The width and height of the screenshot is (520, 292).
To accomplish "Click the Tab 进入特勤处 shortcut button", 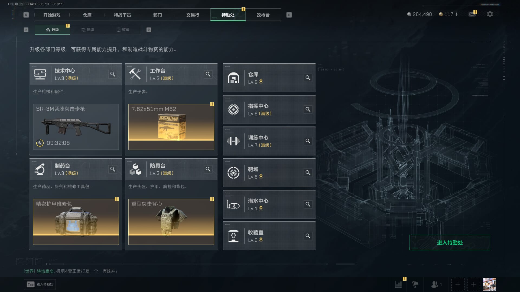I will 40,284.
